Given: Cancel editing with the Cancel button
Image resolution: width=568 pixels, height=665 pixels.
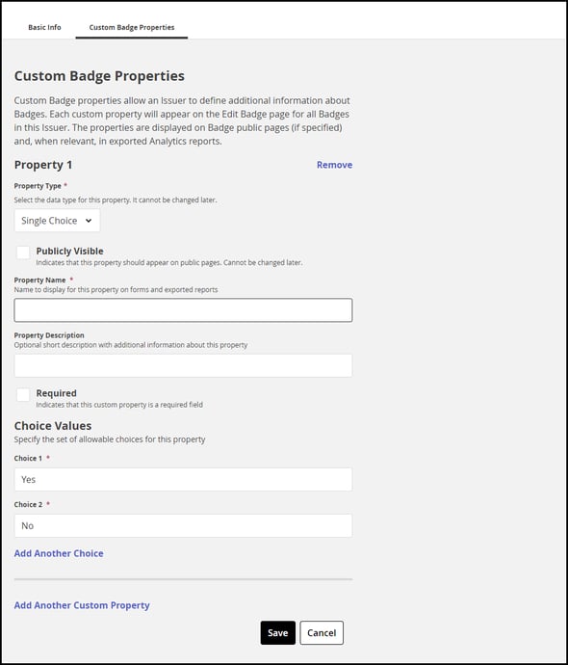Looking at the screenshot, I should click(x=322, y=633).
